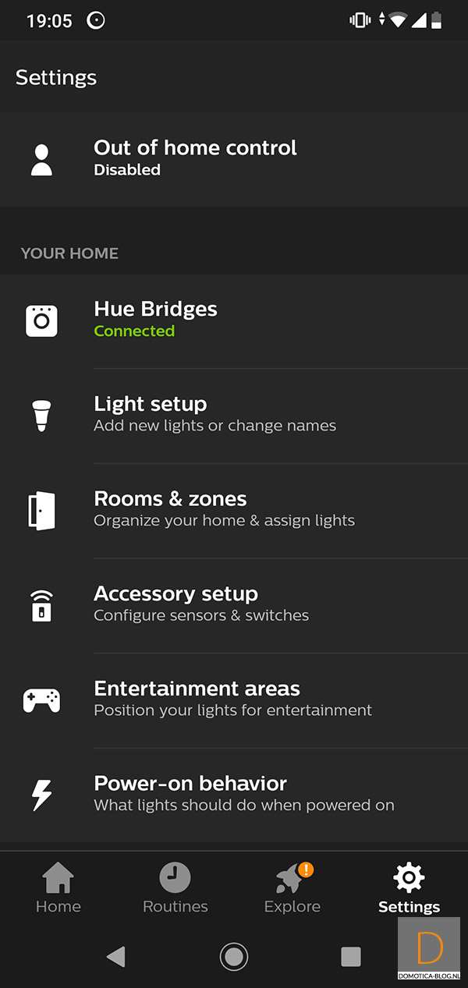Tap the Accessory setup switch icon
The height and width of the screenshot is (988, 468).
tap(41, 604)
